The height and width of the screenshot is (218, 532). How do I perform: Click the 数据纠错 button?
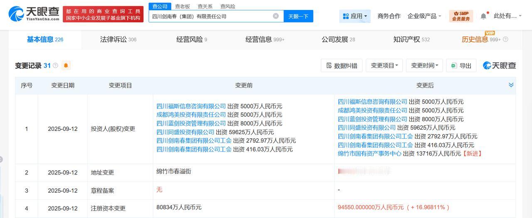point(342,66)
